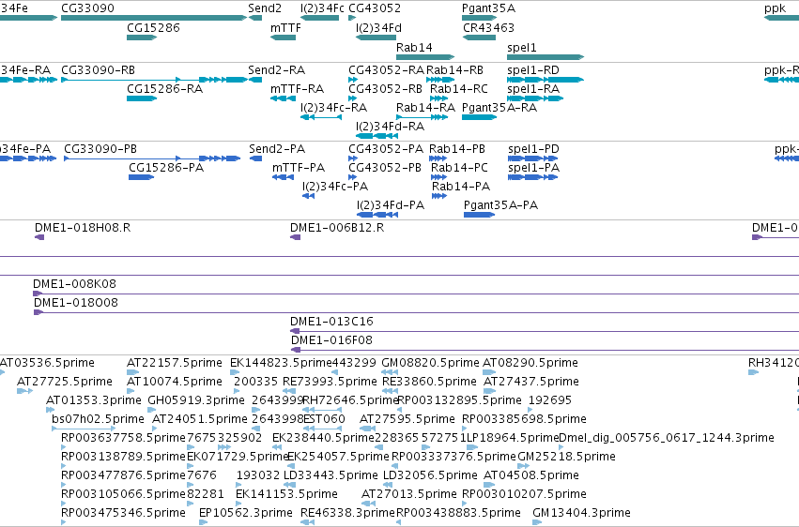Click transcript spel1-RA label
Viewport: 799px width, 527px height.
click(x=533, y=88)
